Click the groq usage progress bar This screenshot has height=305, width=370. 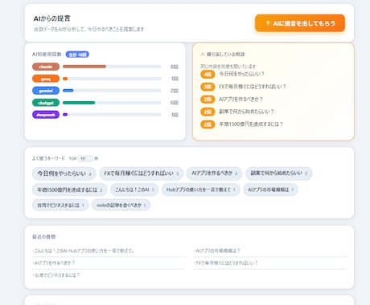pos(112,79)
